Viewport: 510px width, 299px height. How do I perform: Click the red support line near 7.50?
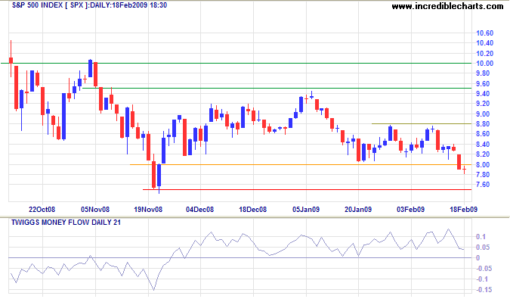307,189
